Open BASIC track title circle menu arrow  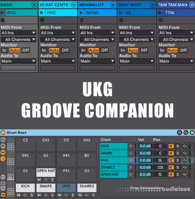click(34, 5)
